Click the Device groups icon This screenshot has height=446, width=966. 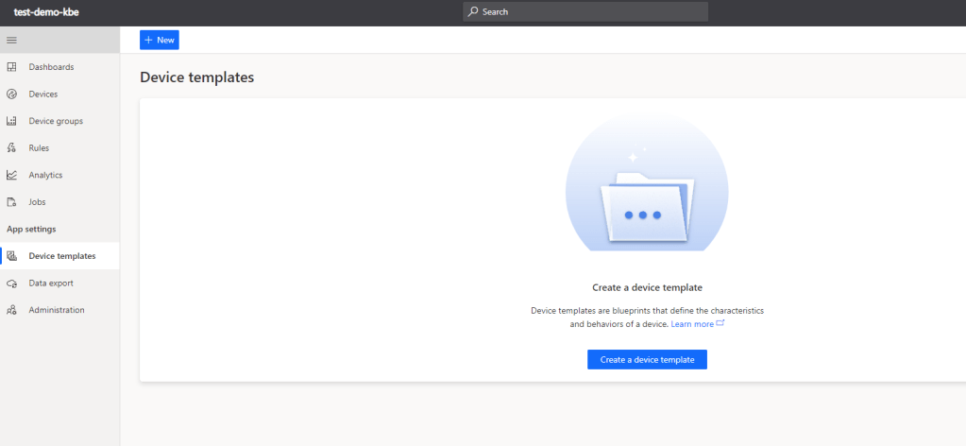pyautogui.click(x=11, y=121)
